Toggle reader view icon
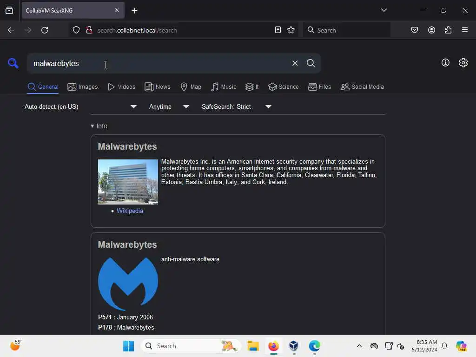Viewport: 476px width, 357px height. [x=278, y=30]
